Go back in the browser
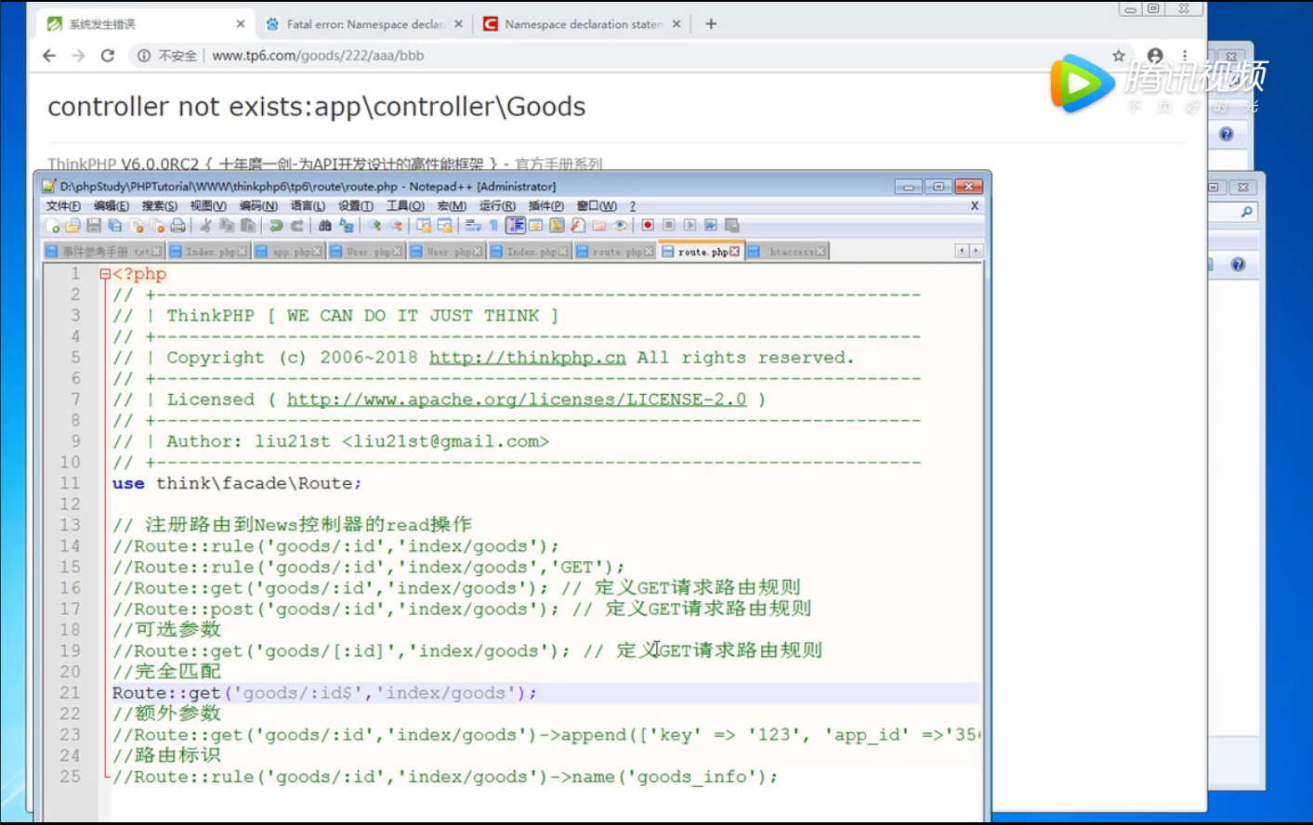The height and width of the screenshot is (825, 1313). click(x=49, y=56)
